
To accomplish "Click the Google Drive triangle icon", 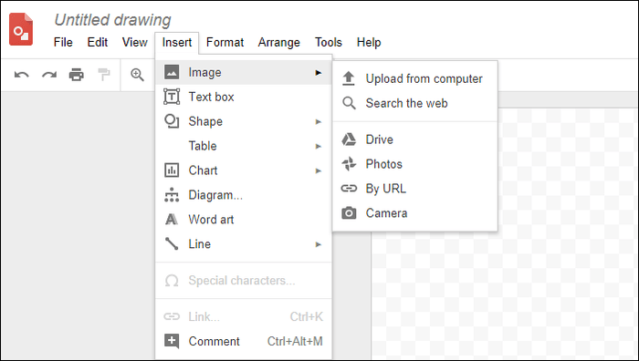I will coord(349,139).
